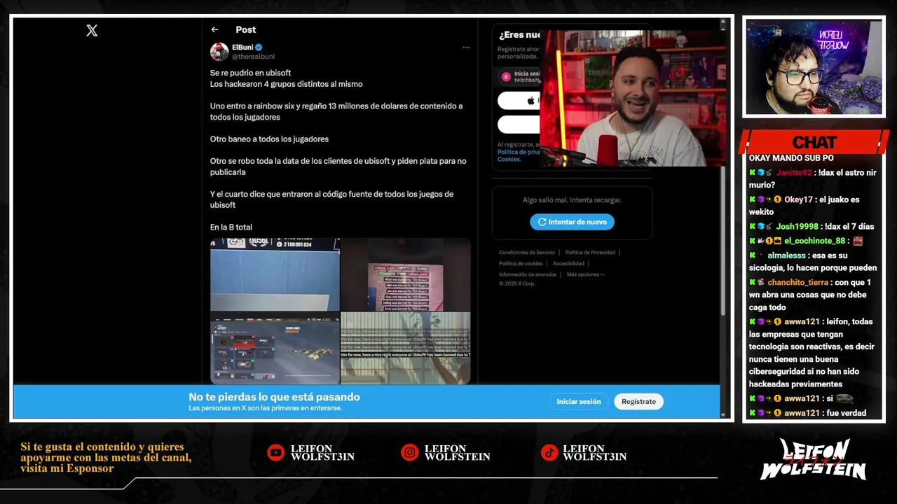Open Información de anuncios link
Screen dimensions: 897x504
point(528,274)
